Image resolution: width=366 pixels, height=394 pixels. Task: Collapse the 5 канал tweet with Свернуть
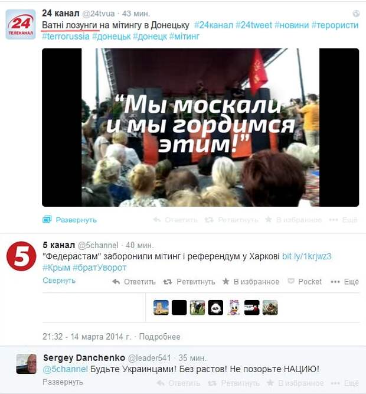click(59, 280)
